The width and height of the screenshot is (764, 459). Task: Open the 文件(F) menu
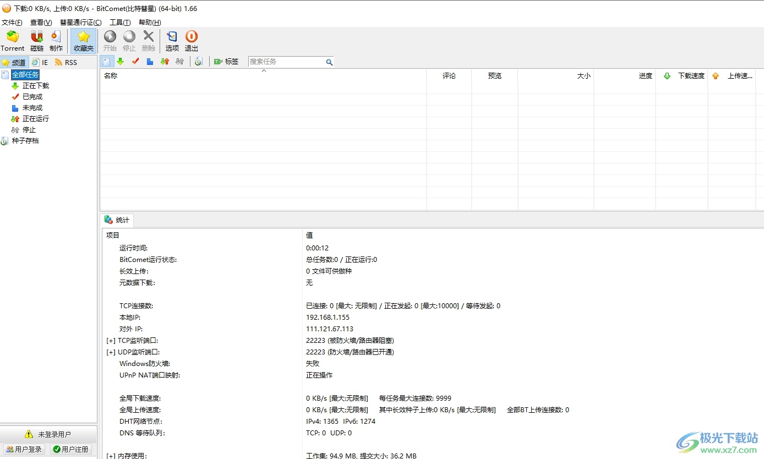coord(12,23)
